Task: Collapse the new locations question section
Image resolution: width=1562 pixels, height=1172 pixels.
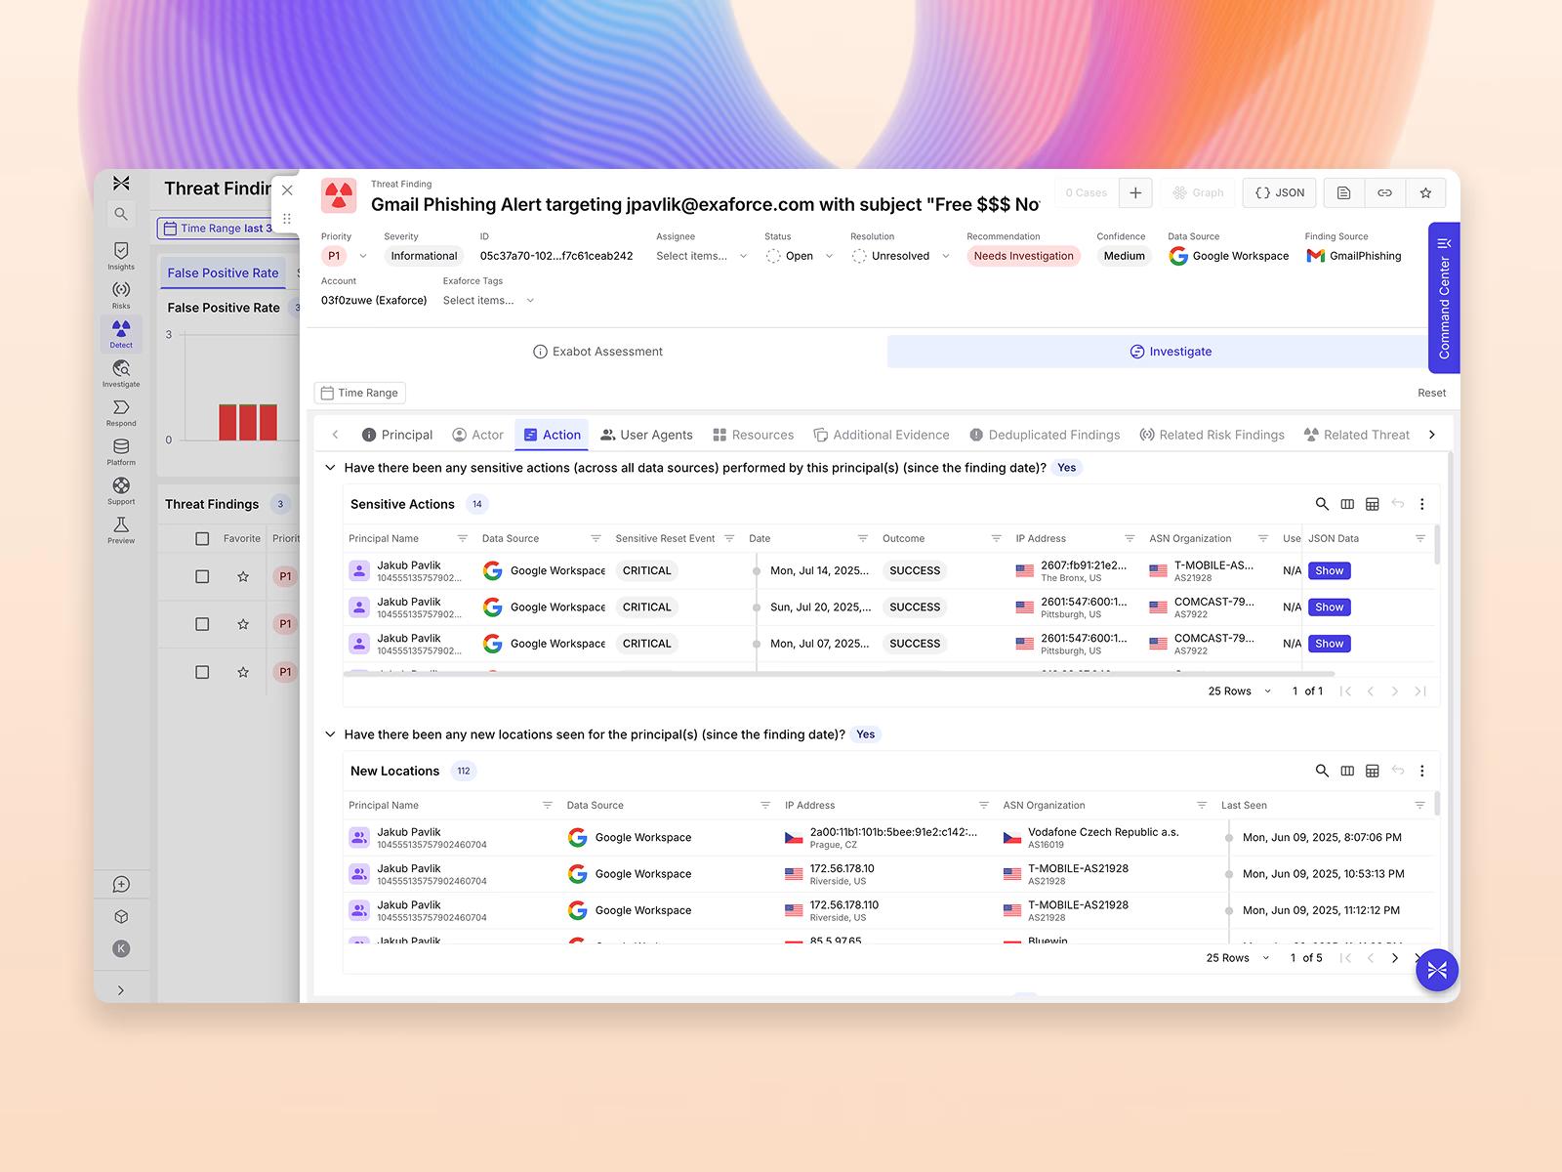Action: pos(330,734)
